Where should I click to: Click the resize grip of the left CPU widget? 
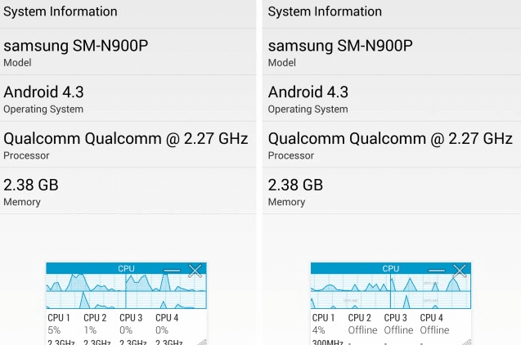(x=201, y=340)
